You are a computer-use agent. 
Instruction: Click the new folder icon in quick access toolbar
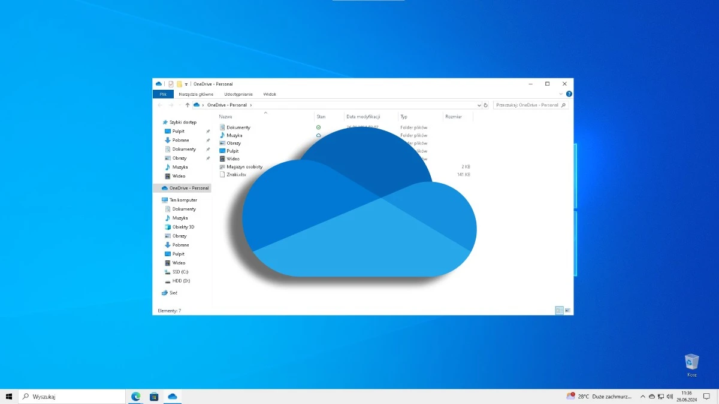point(179,84)
